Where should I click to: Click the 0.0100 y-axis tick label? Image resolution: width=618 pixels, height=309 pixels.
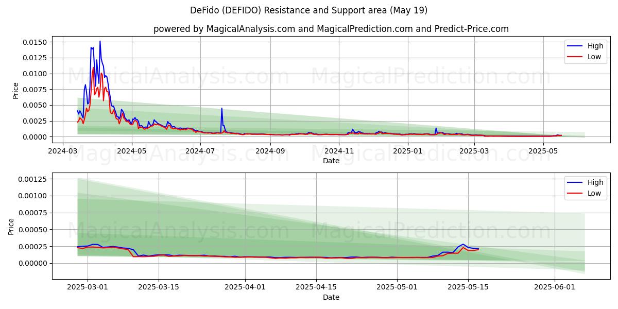(x=36, y=74)
